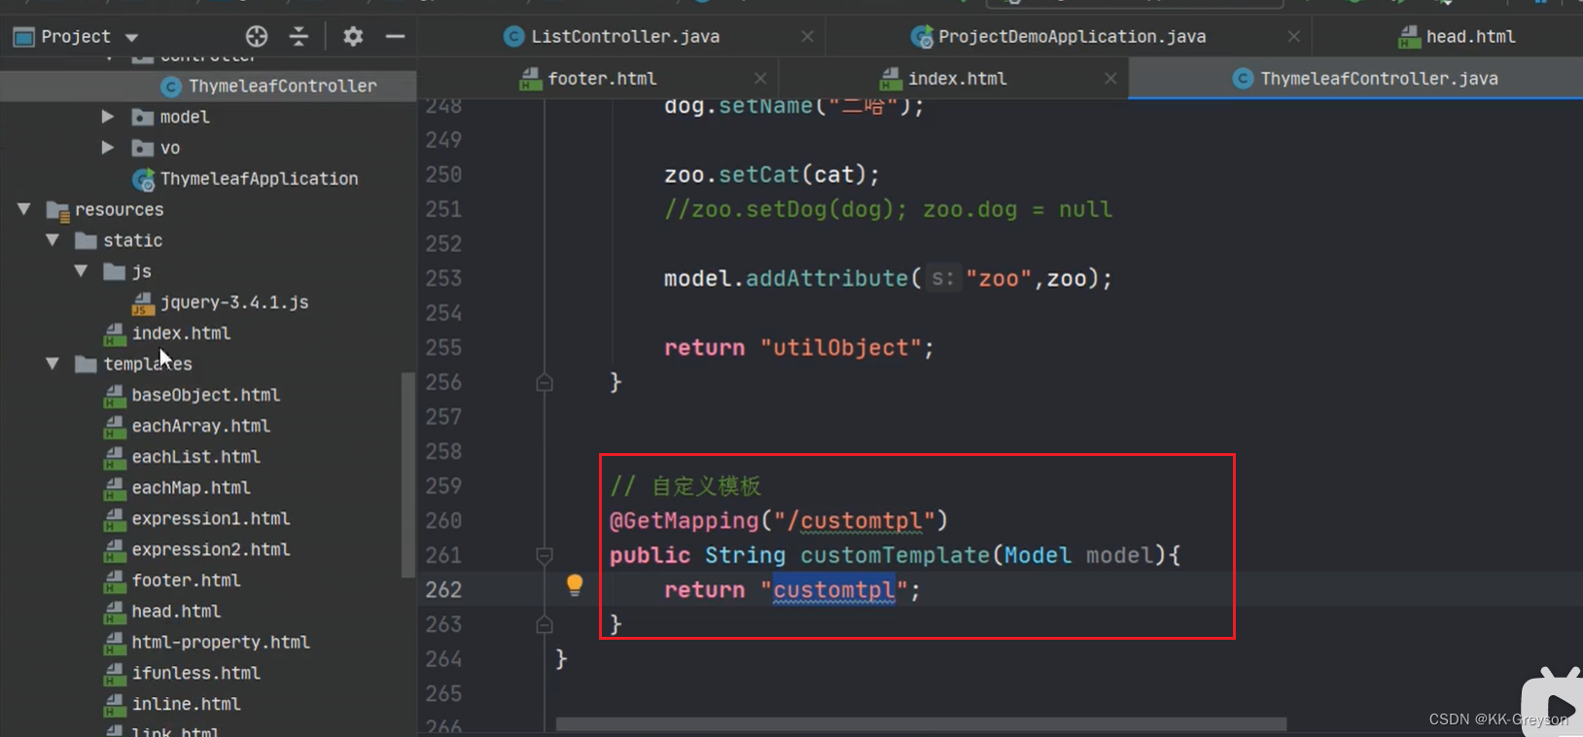Switch to ListController.java tab
Screen dimensions: 1583x737
624,37
